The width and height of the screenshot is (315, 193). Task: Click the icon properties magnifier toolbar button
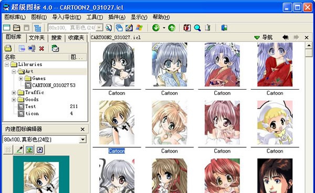point(109,28)
